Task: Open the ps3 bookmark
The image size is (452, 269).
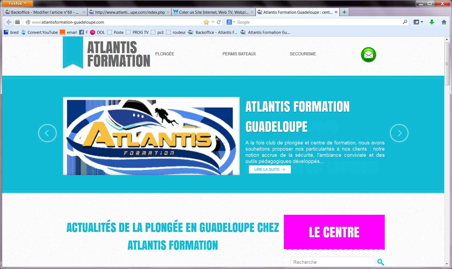Action: pyautogui.click(x=157, y=32)
